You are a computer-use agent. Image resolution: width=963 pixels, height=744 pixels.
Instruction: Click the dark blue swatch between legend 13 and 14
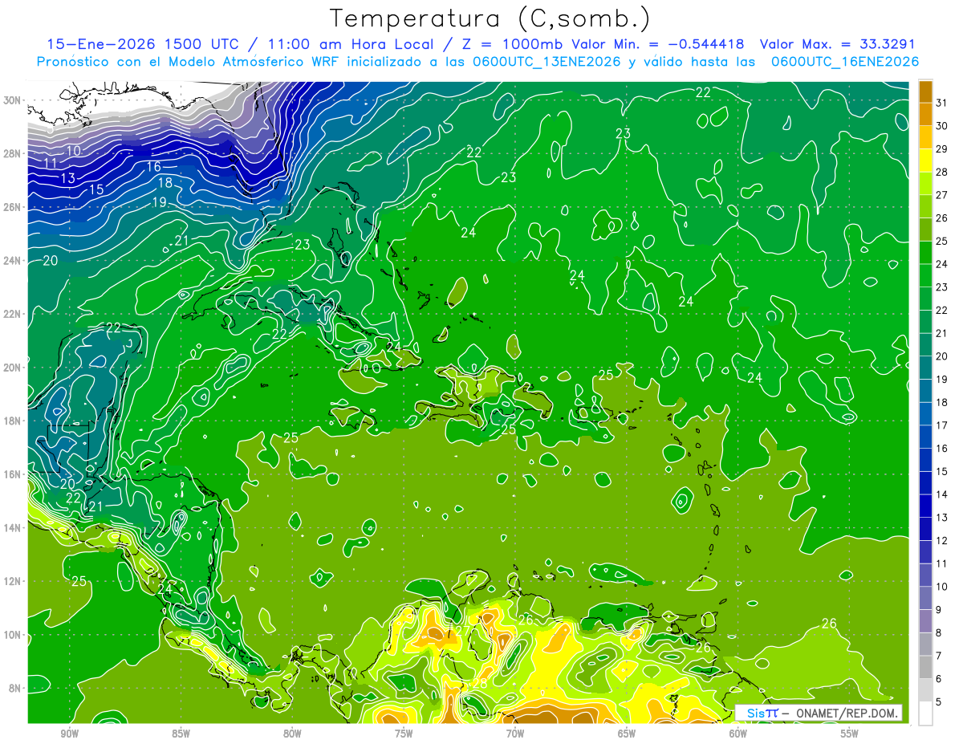coord(925,506)
